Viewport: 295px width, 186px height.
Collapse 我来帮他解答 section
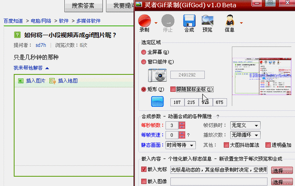(31, 68)
